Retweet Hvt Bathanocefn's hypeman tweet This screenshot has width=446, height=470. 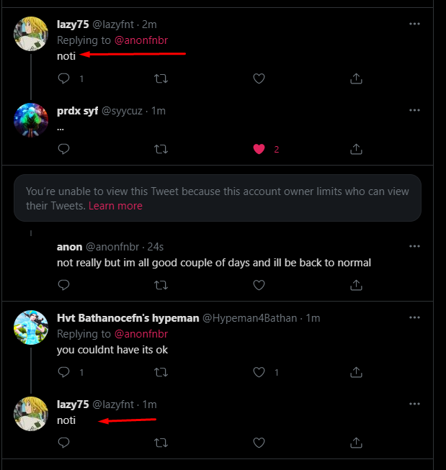161,372
